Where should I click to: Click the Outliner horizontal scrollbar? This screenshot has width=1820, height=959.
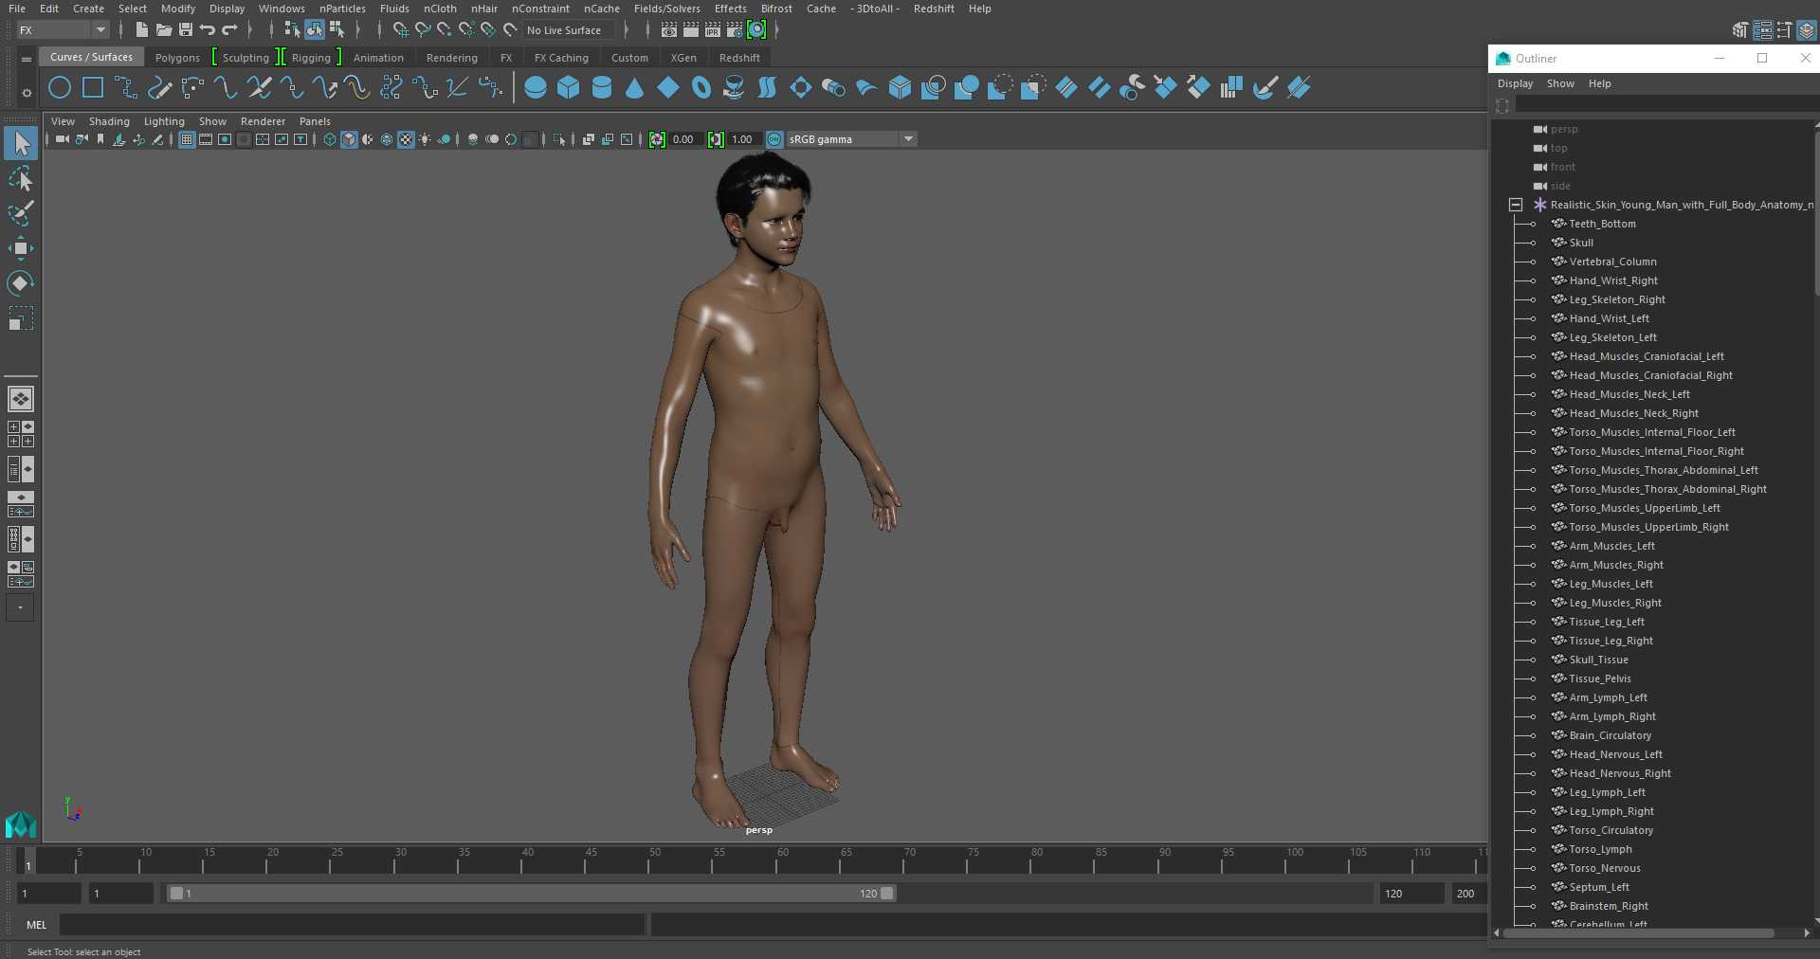pyautogui.click(x=1639, y=933)
